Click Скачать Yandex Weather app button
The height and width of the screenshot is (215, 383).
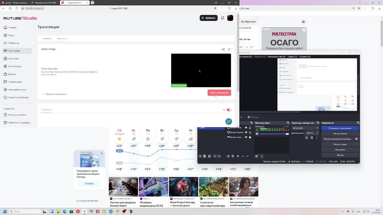89,183
